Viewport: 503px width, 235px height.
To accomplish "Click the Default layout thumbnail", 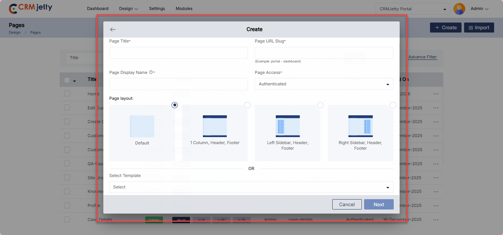I will point(142,126).
